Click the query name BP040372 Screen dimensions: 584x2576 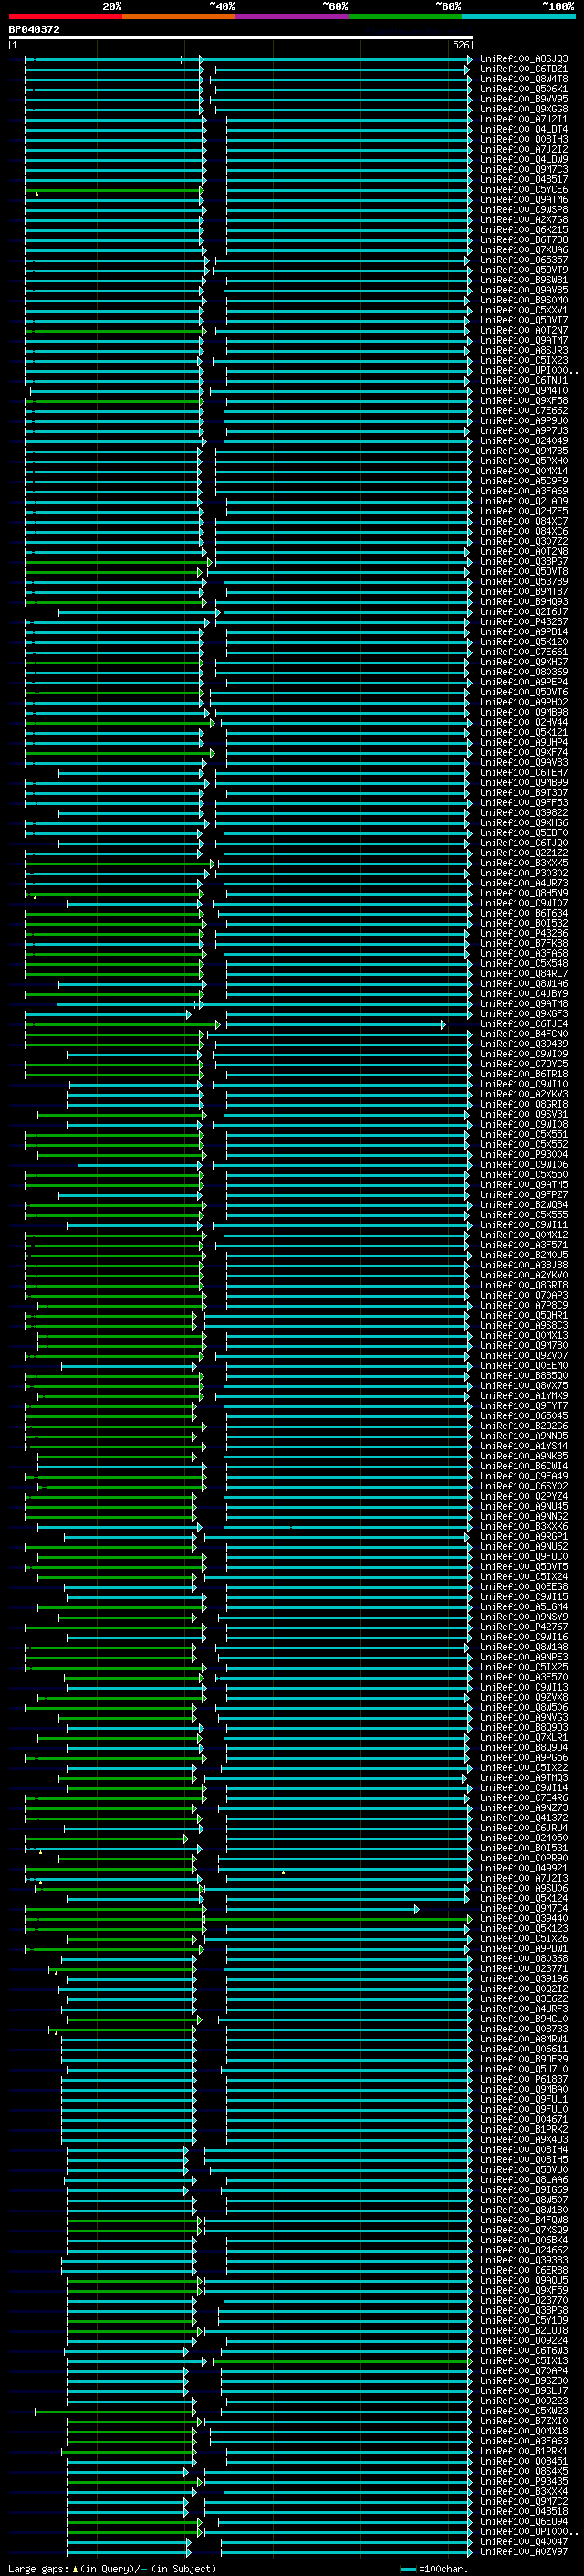click(34, 30)
